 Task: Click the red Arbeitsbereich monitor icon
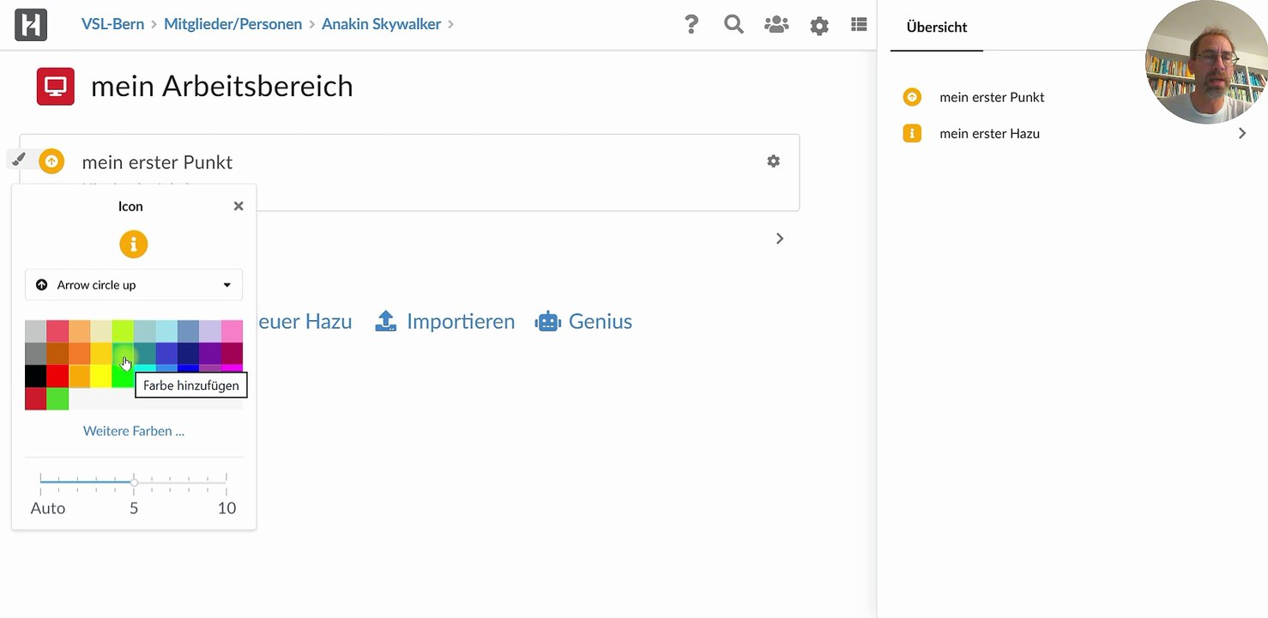pos(56,87)
